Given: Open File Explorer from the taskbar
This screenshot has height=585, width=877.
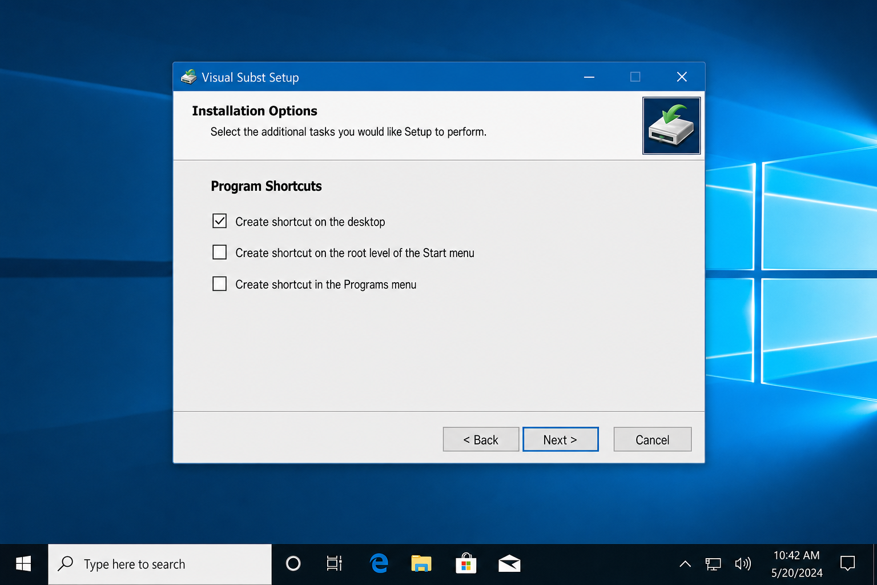Looking at the screenshot, I should pos(421,564).
